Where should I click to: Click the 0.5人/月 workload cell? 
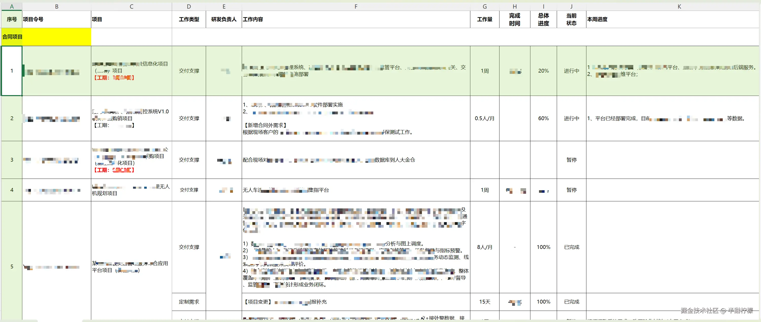pyautogui.click(x=485, y=118)
